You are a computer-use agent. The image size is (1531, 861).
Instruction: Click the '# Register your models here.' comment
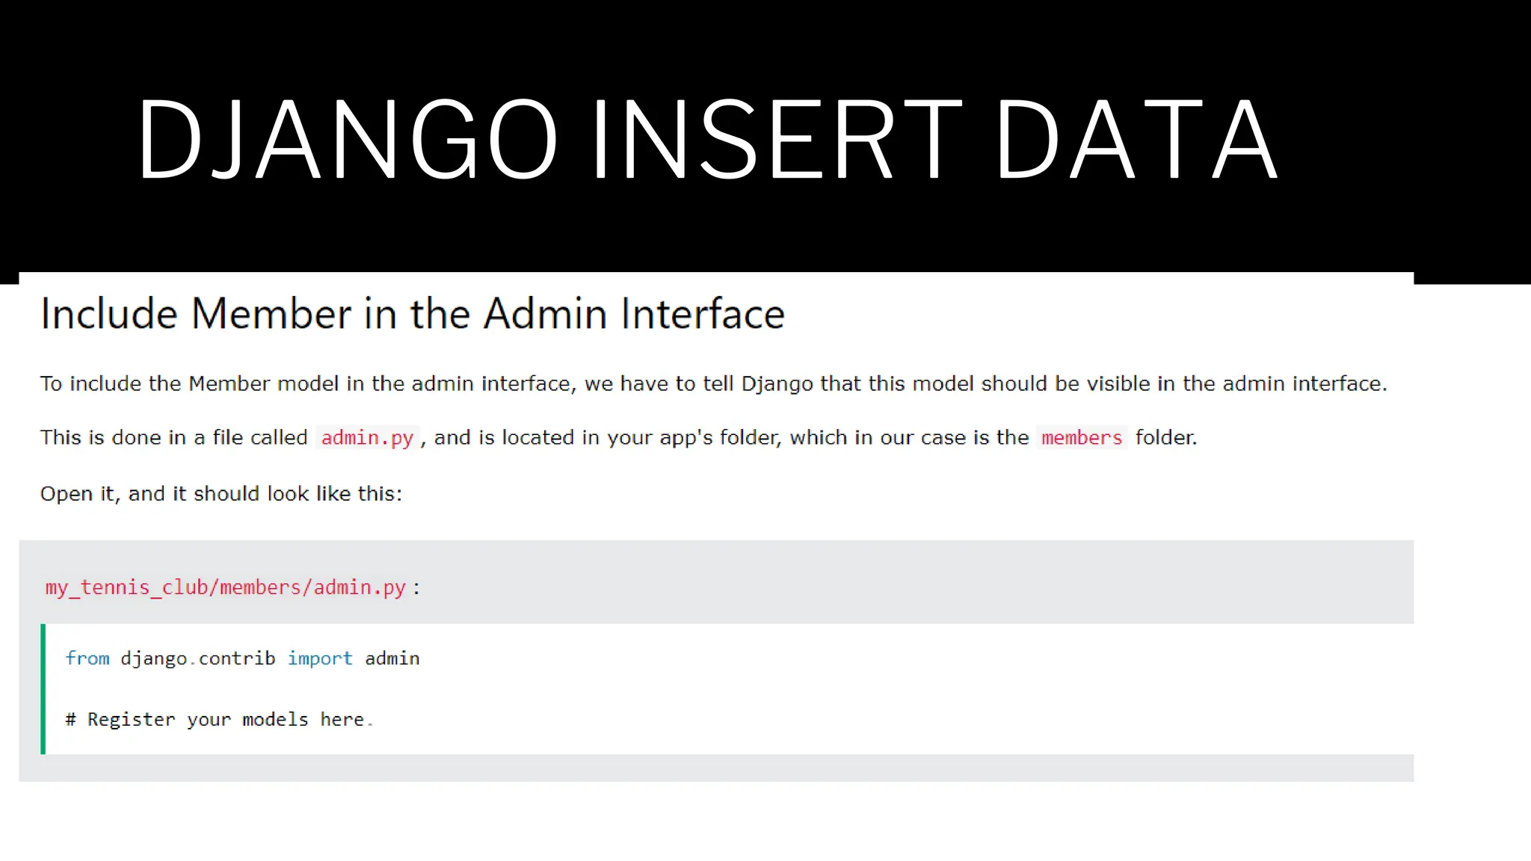point(218,720)
